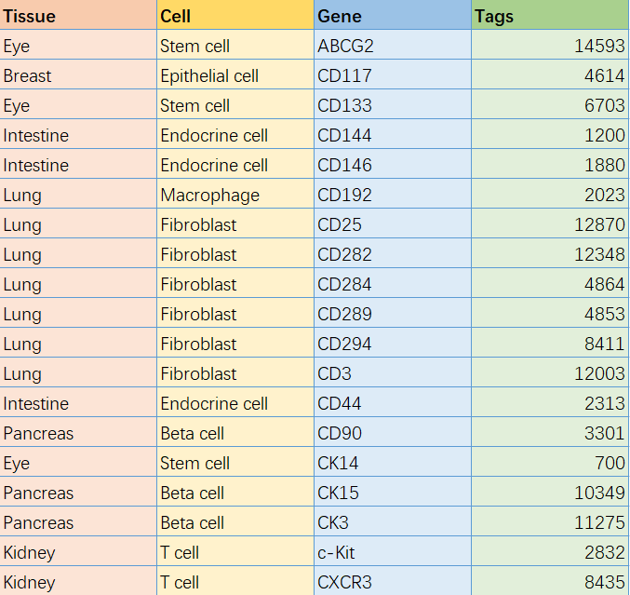Select the Cell column header
630x595 pixels.
(x=235, y=15)
